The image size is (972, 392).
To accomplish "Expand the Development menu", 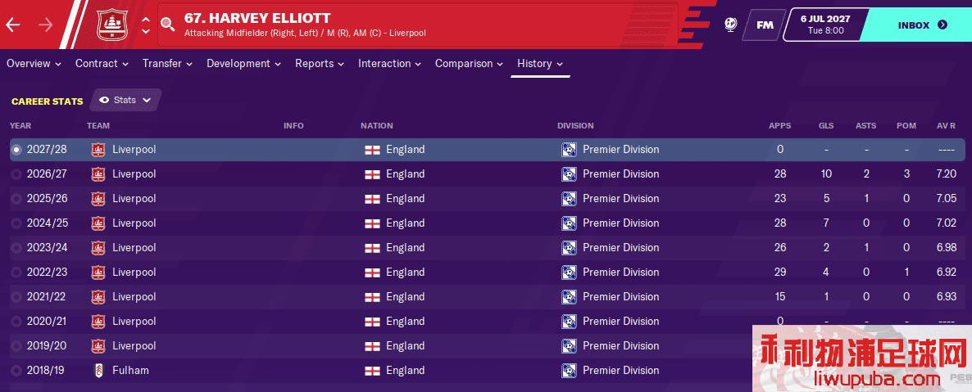I will click(243, 63).
